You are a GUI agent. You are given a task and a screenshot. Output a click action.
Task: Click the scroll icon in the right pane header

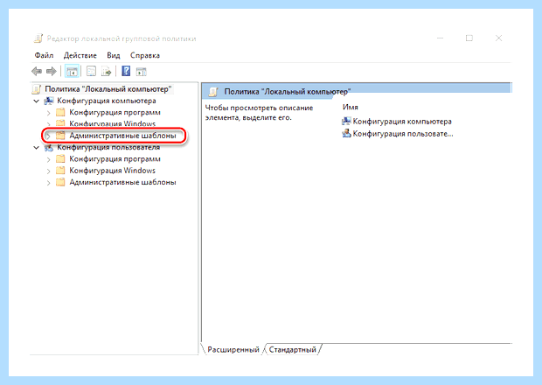[x=213, y=92]
